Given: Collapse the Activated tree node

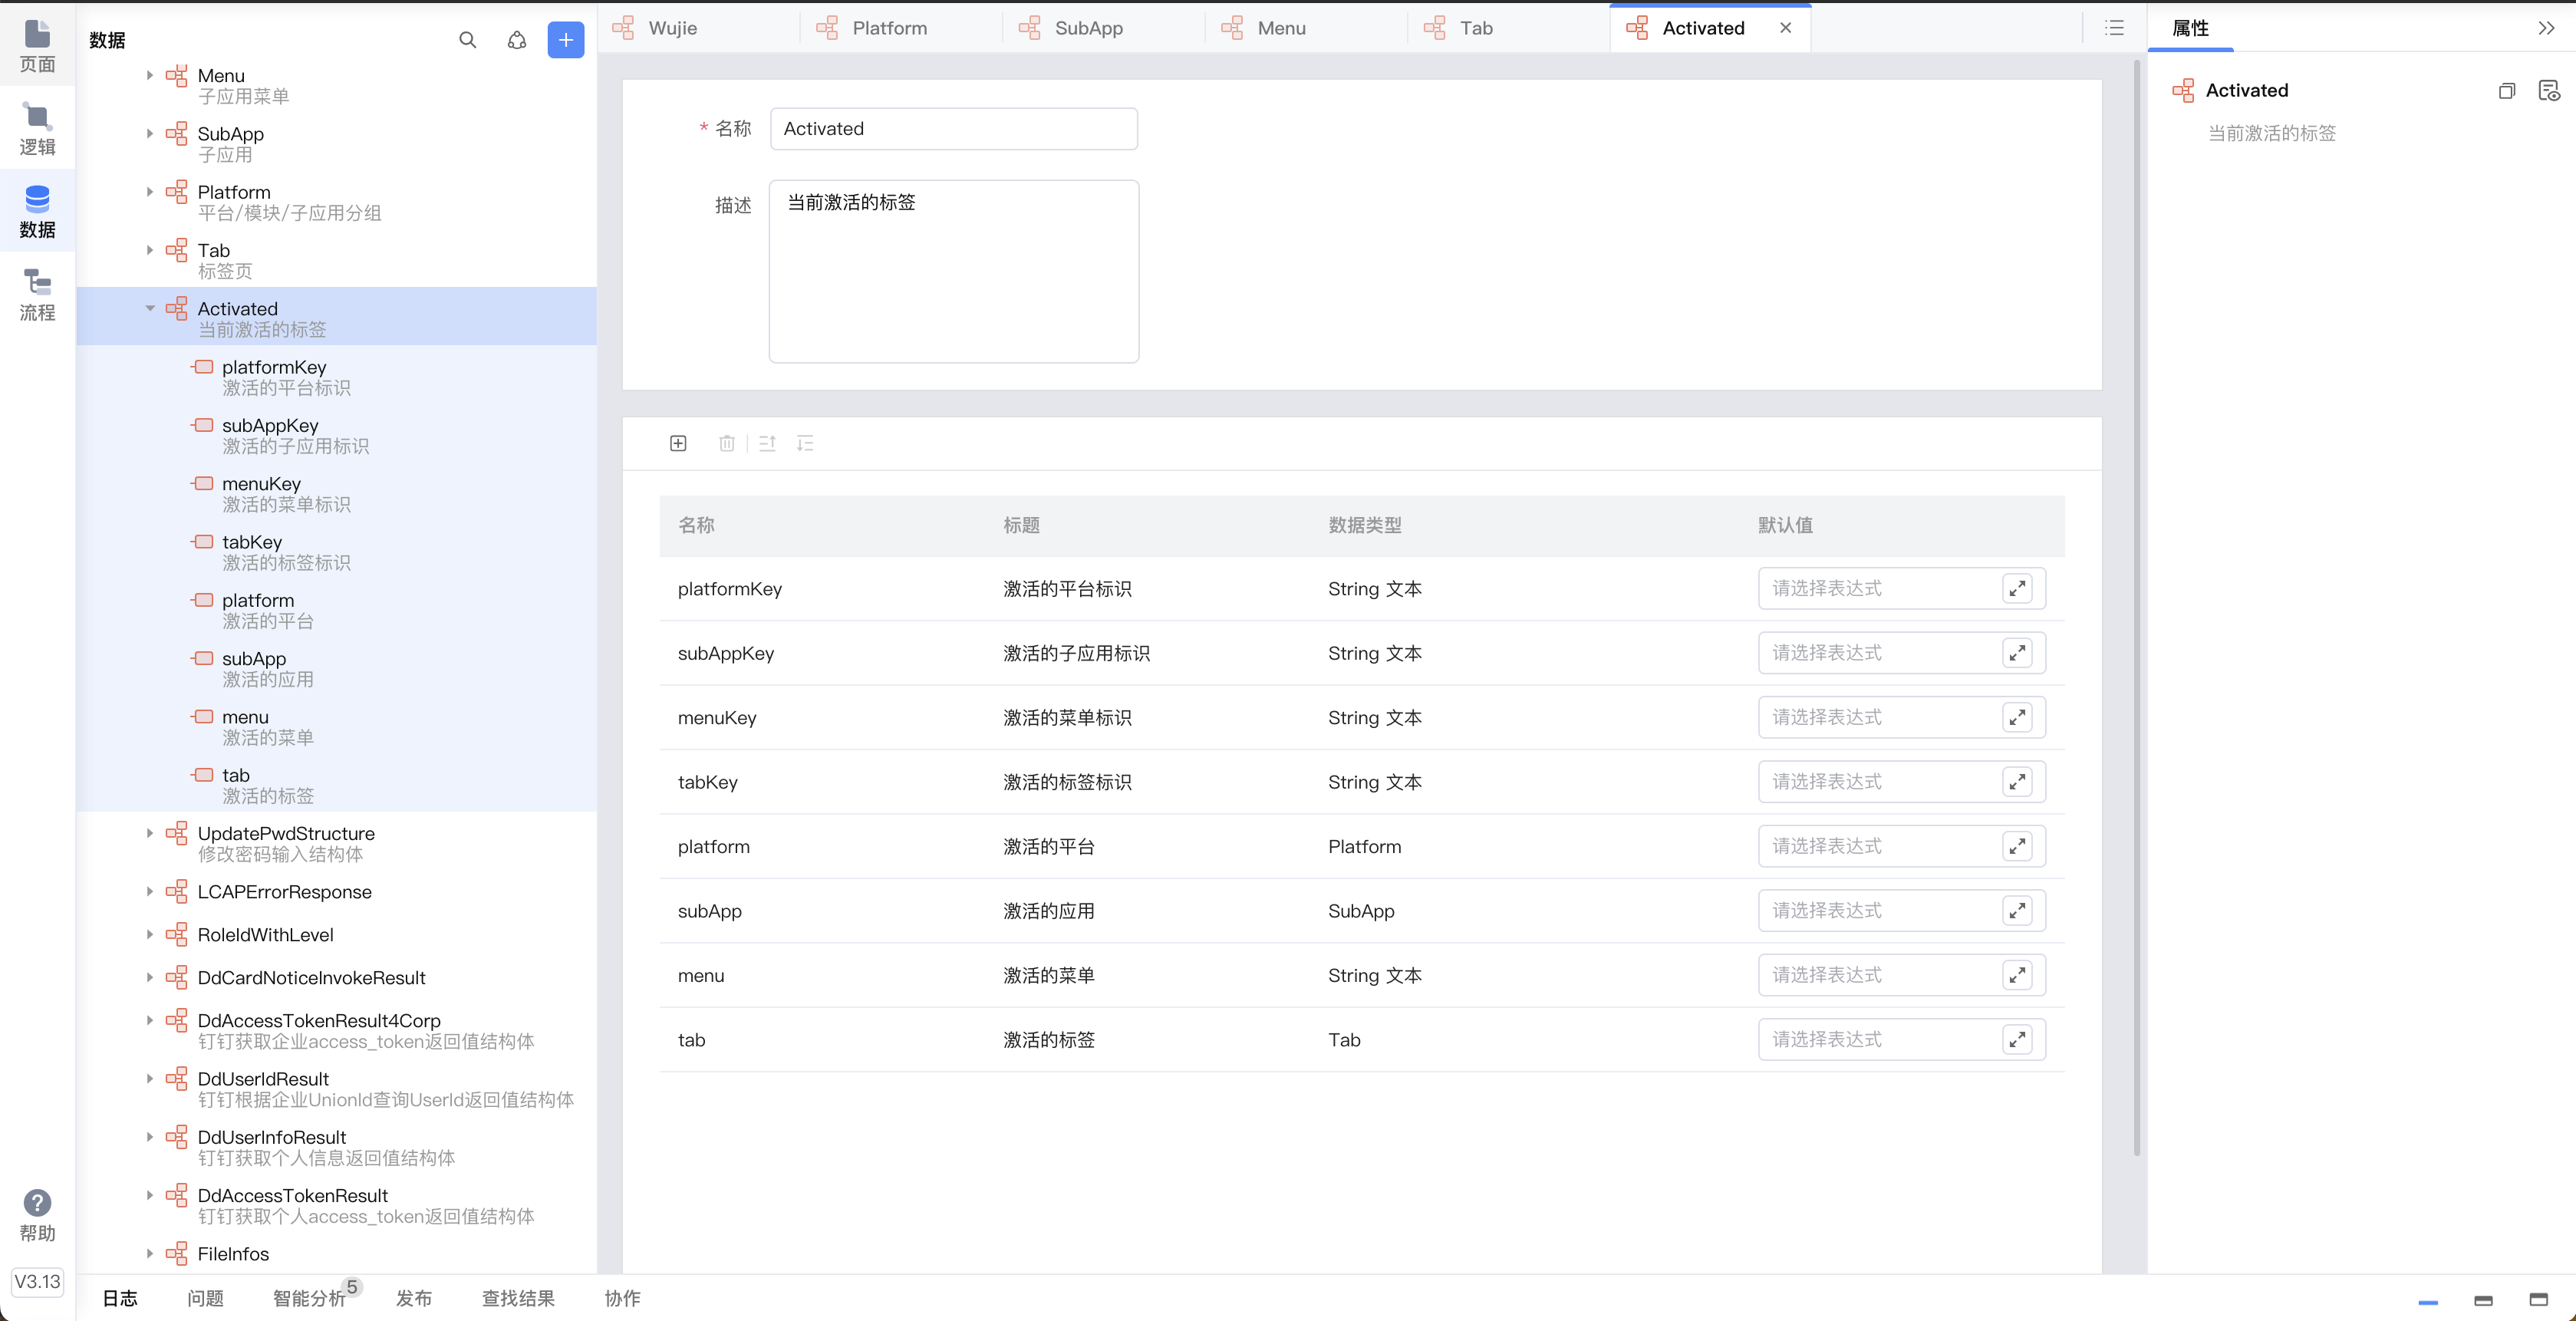Looking at the screenshot, I should pos(150,309).
